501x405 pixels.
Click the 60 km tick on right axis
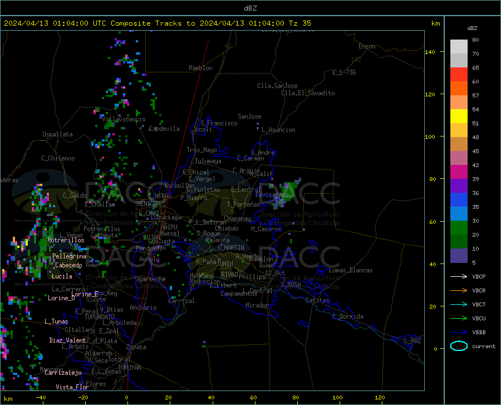[433, 222]
